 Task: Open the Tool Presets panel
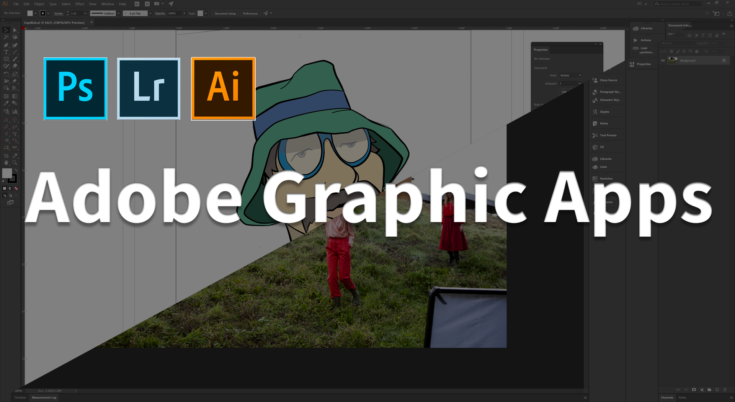point(604,135)
